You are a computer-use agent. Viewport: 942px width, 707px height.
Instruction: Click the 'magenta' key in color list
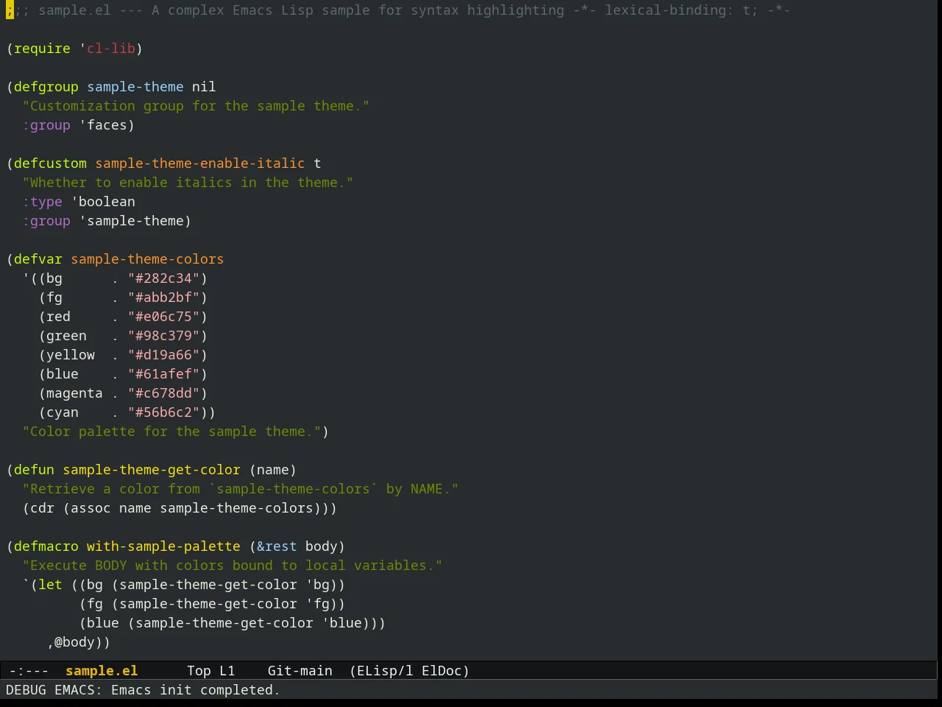(74, 393)
